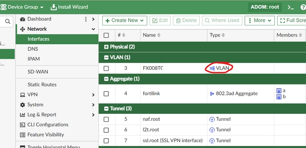
Task: Sort by Type column arrows
Action: point(223,35)
